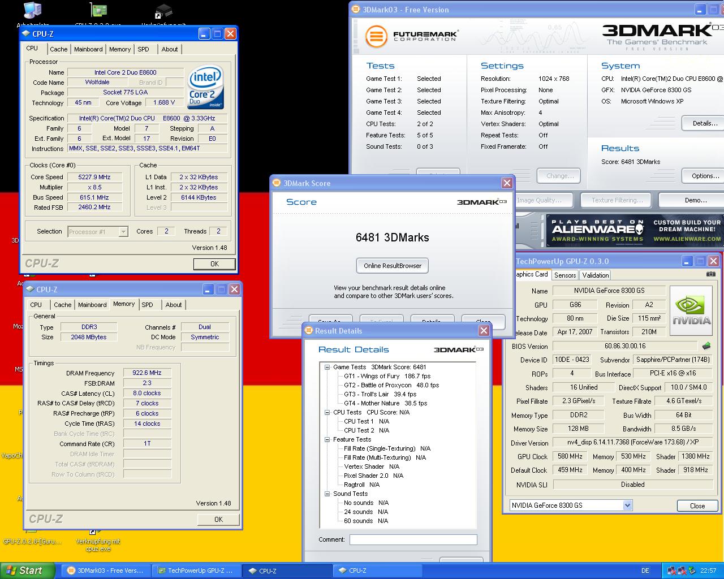
Task: Switch to 3DMark03 taskbar button
Action: 106,571
